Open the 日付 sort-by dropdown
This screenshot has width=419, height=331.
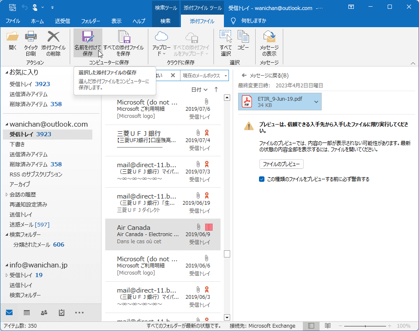coord(199,90)
